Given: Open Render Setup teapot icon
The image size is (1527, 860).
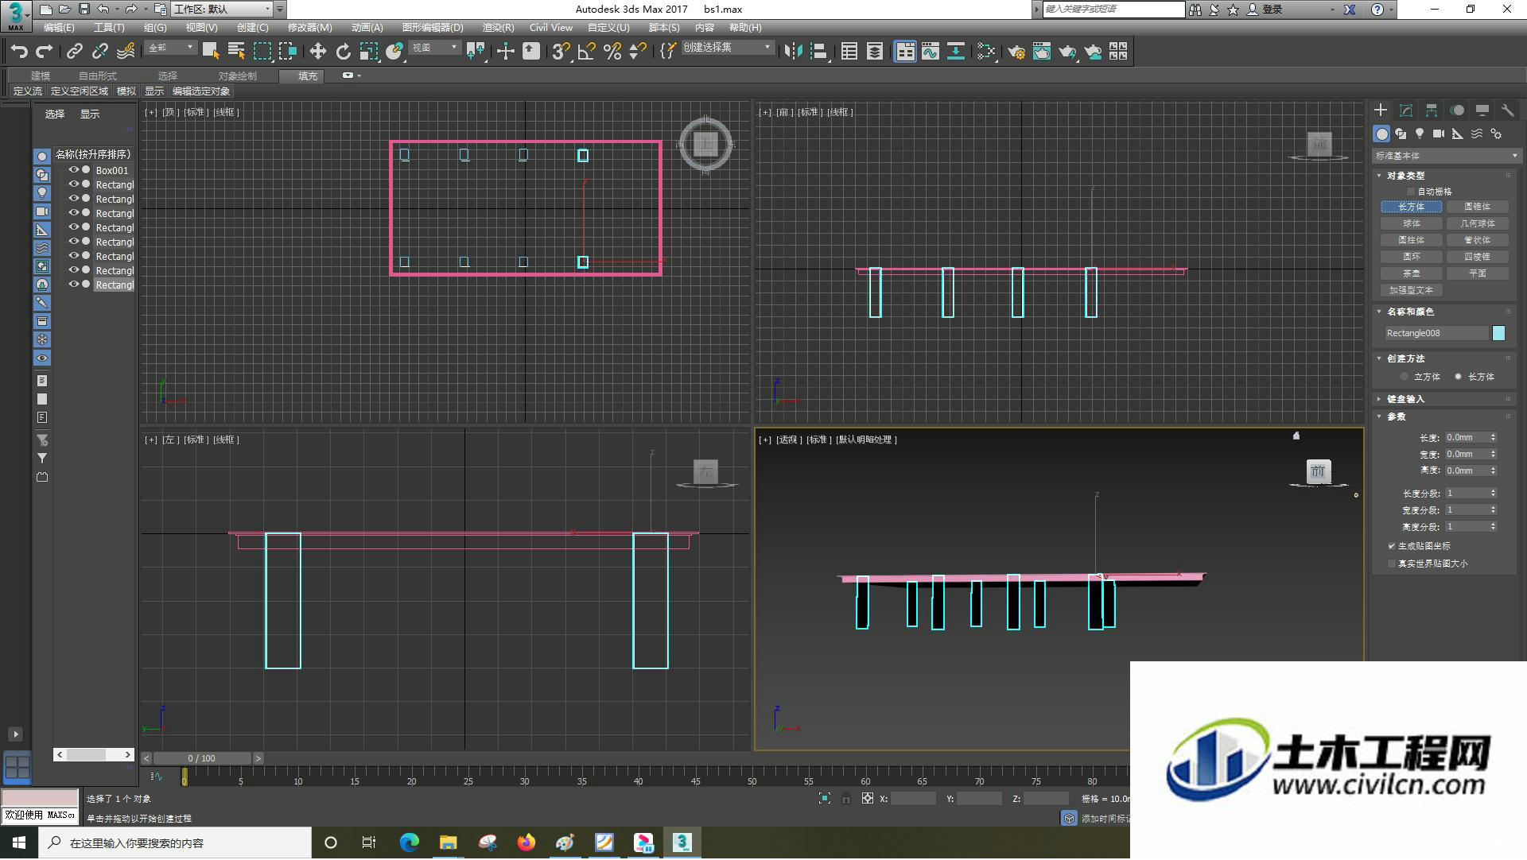Looking at the screenshot, I should click(x=1016, y=52).
